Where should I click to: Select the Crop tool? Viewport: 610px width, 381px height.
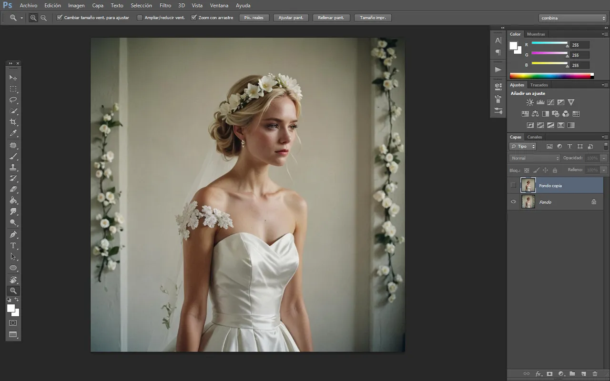(x=13, y=122)
